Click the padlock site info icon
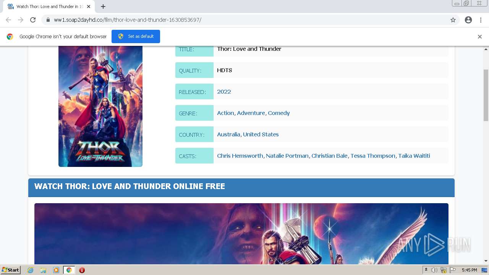 tap(48, 20)
